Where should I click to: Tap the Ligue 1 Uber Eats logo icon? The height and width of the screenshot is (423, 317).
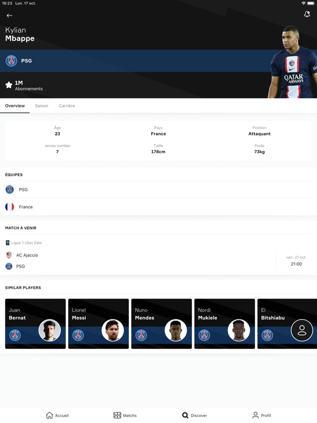point(8,243)
